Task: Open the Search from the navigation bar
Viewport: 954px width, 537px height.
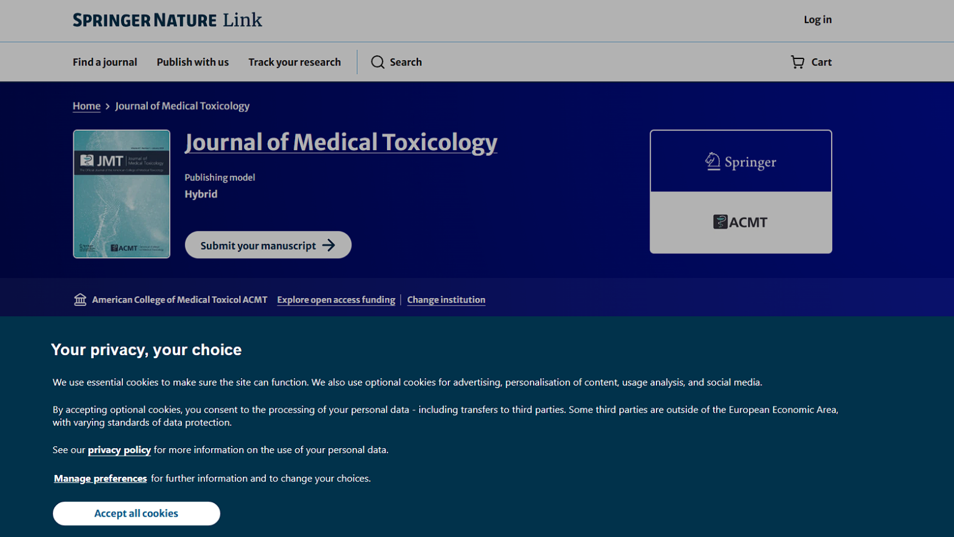Action: point(396,62)
